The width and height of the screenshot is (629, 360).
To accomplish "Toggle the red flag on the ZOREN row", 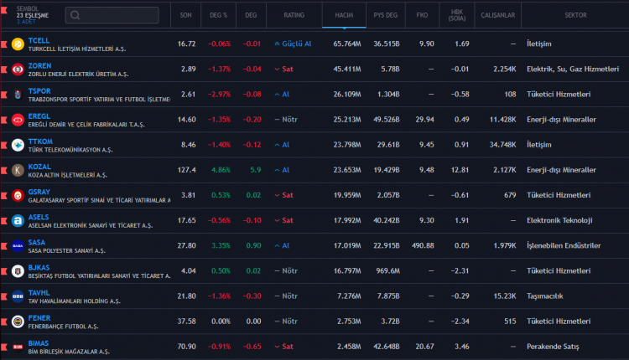I will pos(4,69).
